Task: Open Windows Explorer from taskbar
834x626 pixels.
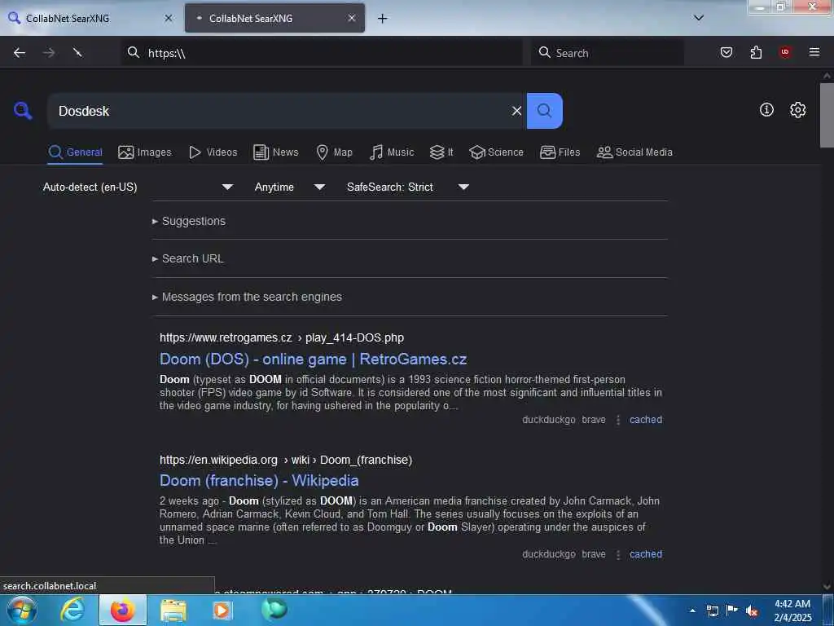Action: coord(173,610)
